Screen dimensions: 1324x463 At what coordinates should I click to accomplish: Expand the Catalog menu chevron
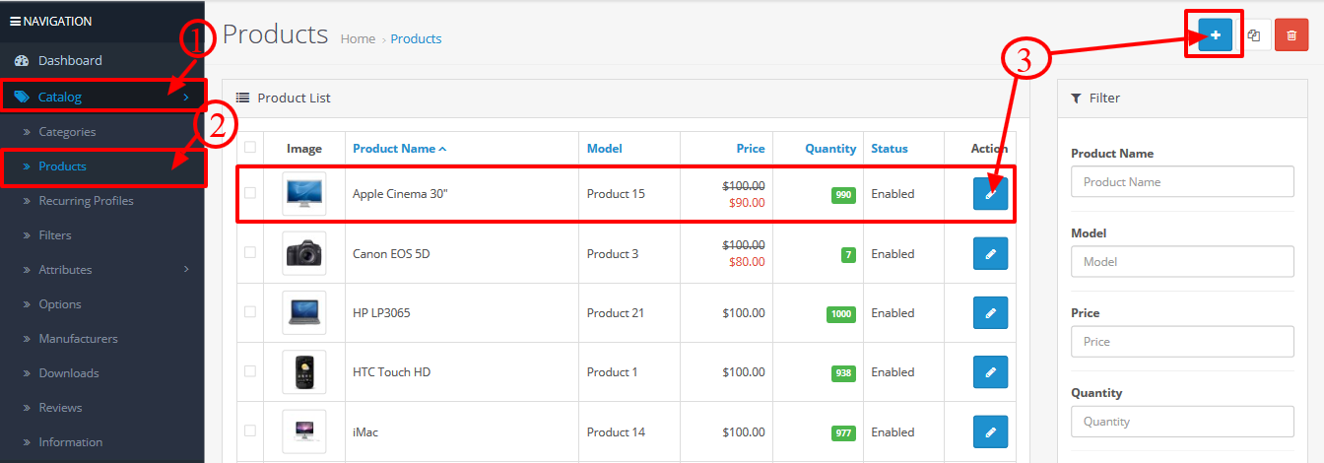(186, 97)
